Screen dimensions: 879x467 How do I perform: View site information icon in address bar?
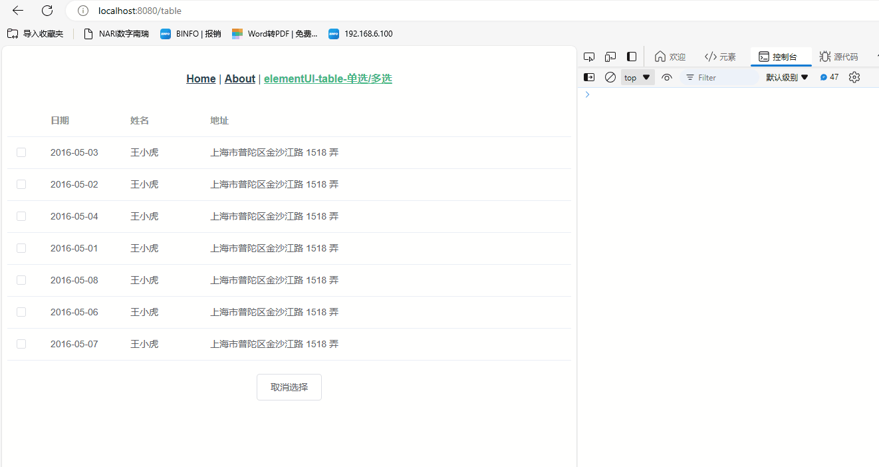point(83,11)
